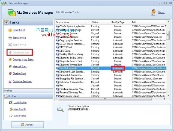Click the gear icon of DHCP Client
The image size is (174, 131).
[57, 47]
